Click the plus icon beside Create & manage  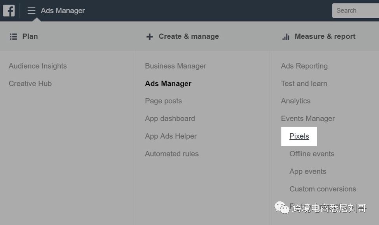pyautogui.click(x=149, y=36)
